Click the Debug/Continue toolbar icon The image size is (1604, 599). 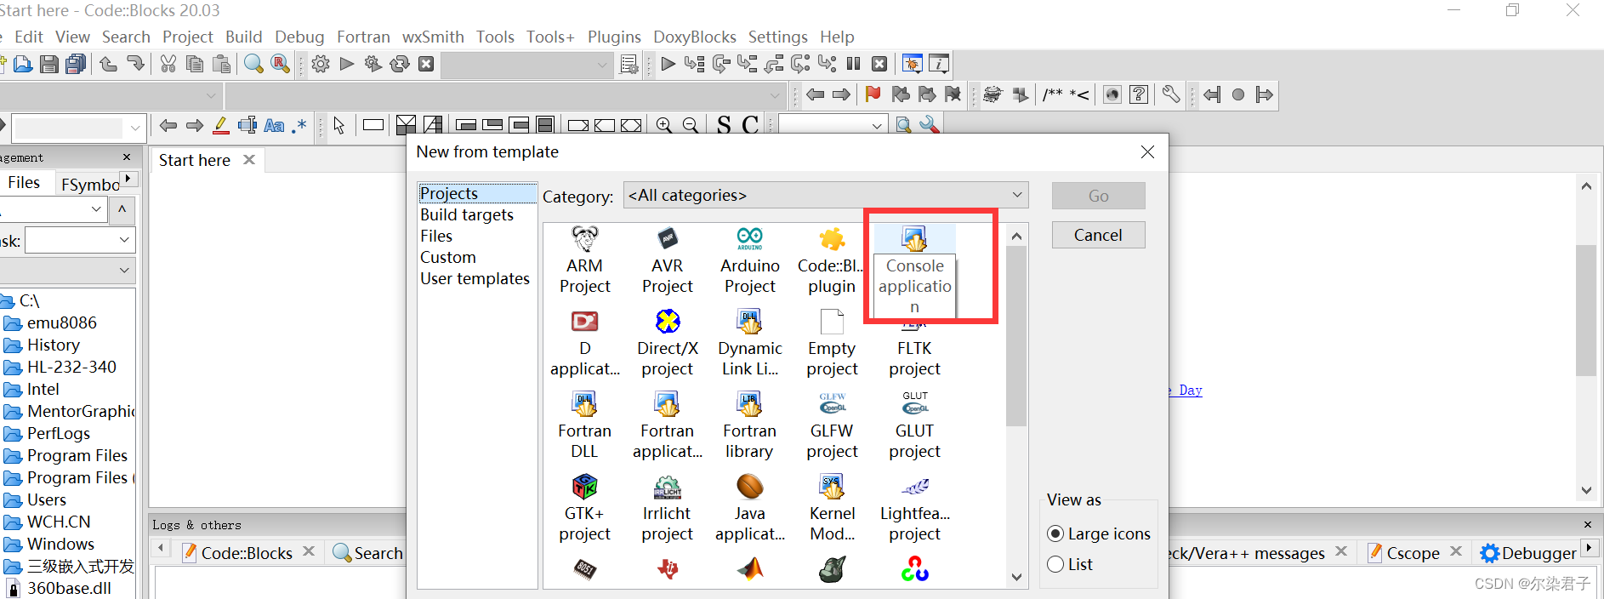pos(668,64)
